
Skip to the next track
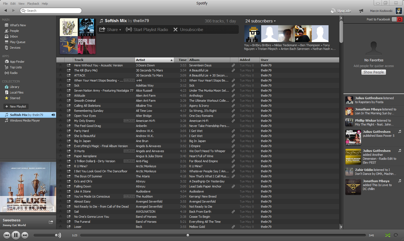(25, 235)
